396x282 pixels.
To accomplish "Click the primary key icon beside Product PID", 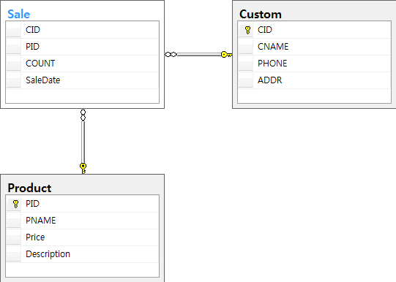I will point(15,204).
